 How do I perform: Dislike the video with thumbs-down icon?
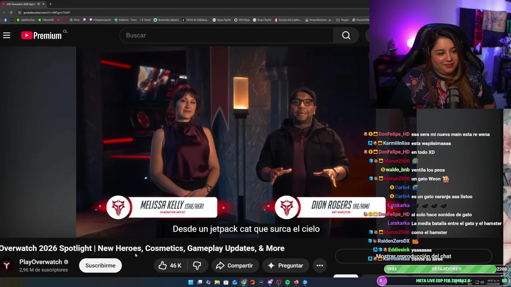(197, 265)
